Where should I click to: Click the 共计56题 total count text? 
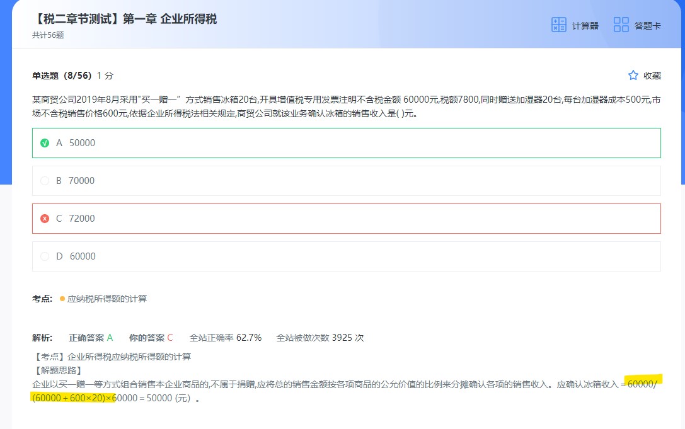[x=48, y=35]
